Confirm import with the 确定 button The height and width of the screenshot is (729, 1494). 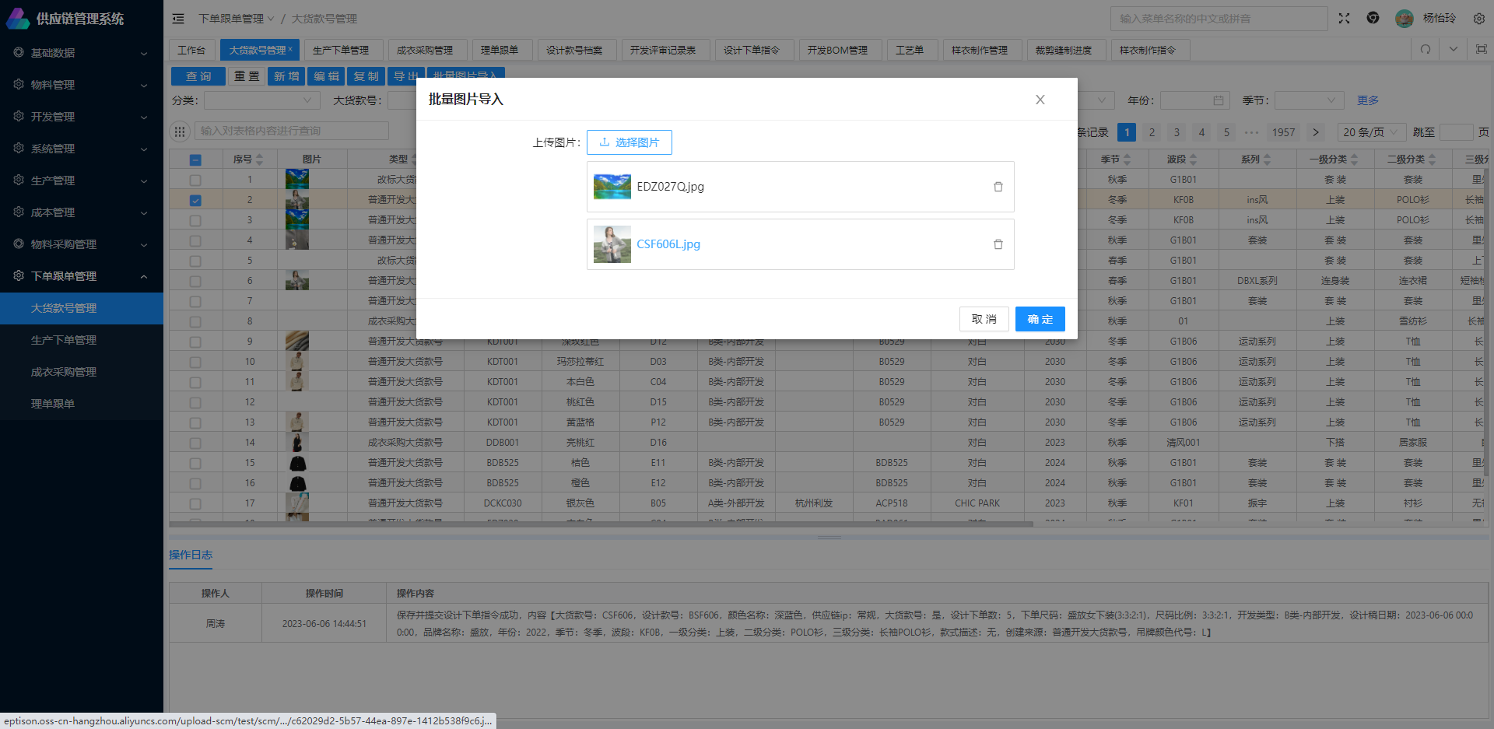(x=1040, y=319)
